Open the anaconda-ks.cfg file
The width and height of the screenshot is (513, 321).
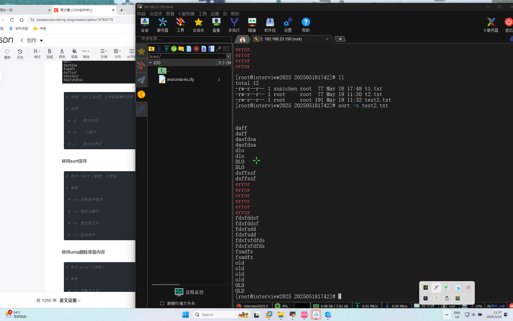(x=180, y=79)
